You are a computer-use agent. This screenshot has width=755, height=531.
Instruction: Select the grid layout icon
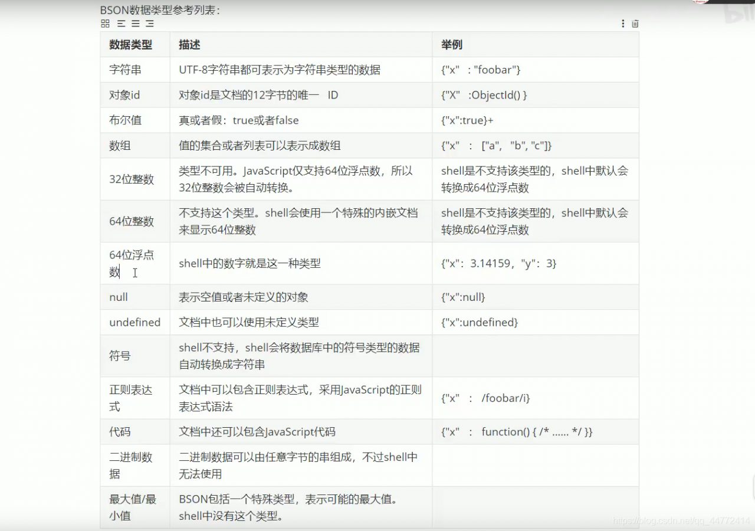106,24
